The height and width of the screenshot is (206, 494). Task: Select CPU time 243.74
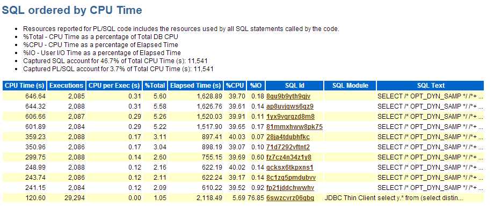[x=36, y=178]
